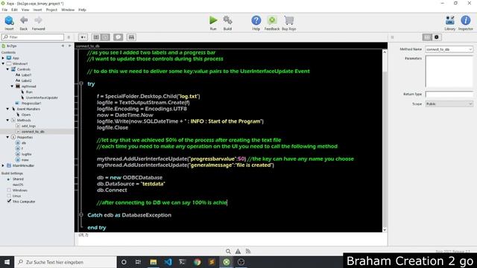Click the Return Type field

tap(449, 95)
